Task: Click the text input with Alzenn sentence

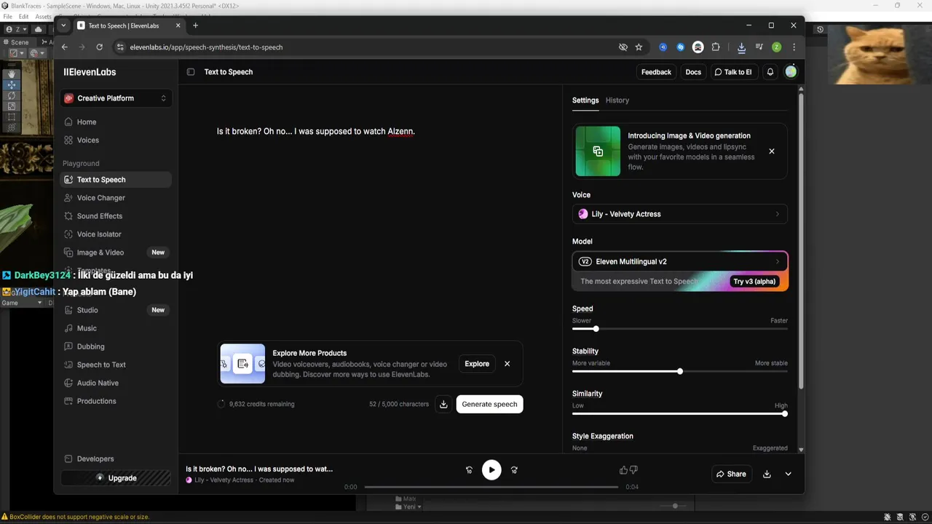Action: coord(315,132)
